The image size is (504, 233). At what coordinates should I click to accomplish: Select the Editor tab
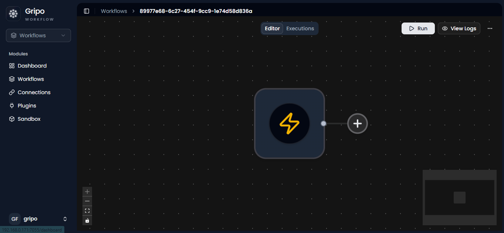tap(273, 28)
